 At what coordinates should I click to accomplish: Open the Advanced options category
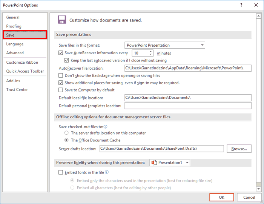click(x=15, y=53)
